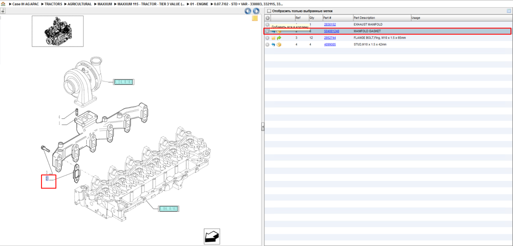Go to the catalog home icon

(3, 4)
